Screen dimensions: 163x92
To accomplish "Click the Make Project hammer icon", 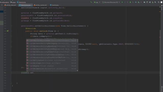I will [x=91, y=2].
